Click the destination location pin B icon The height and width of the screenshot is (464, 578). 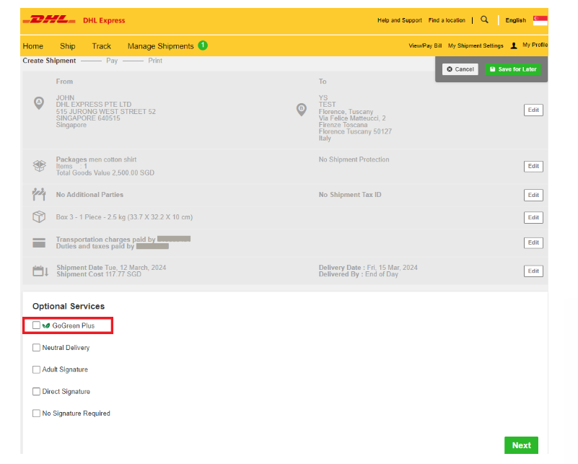302,110
